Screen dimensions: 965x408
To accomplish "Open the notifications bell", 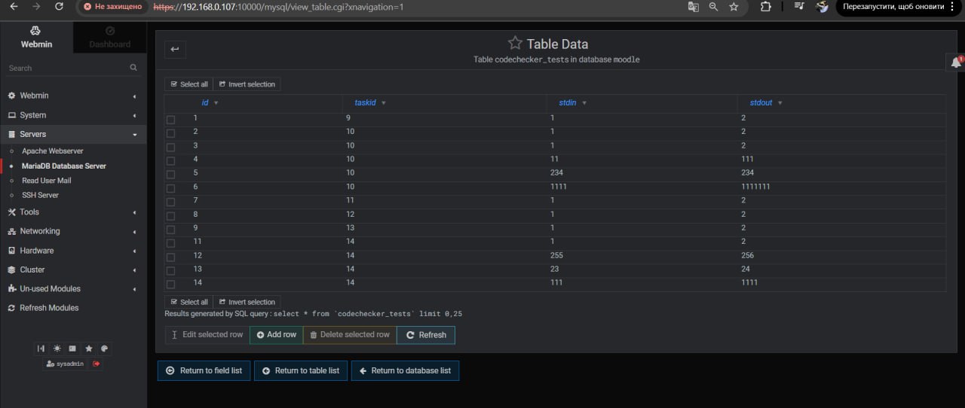I will point(956,62).
